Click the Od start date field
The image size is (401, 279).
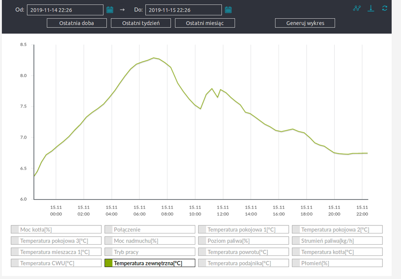coord(65,10)
